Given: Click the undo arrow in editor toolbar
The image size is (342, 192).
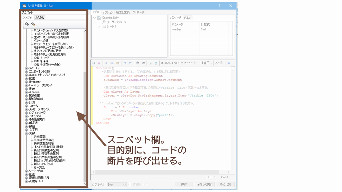Looking at the screenshot, I should pos(125,63).
